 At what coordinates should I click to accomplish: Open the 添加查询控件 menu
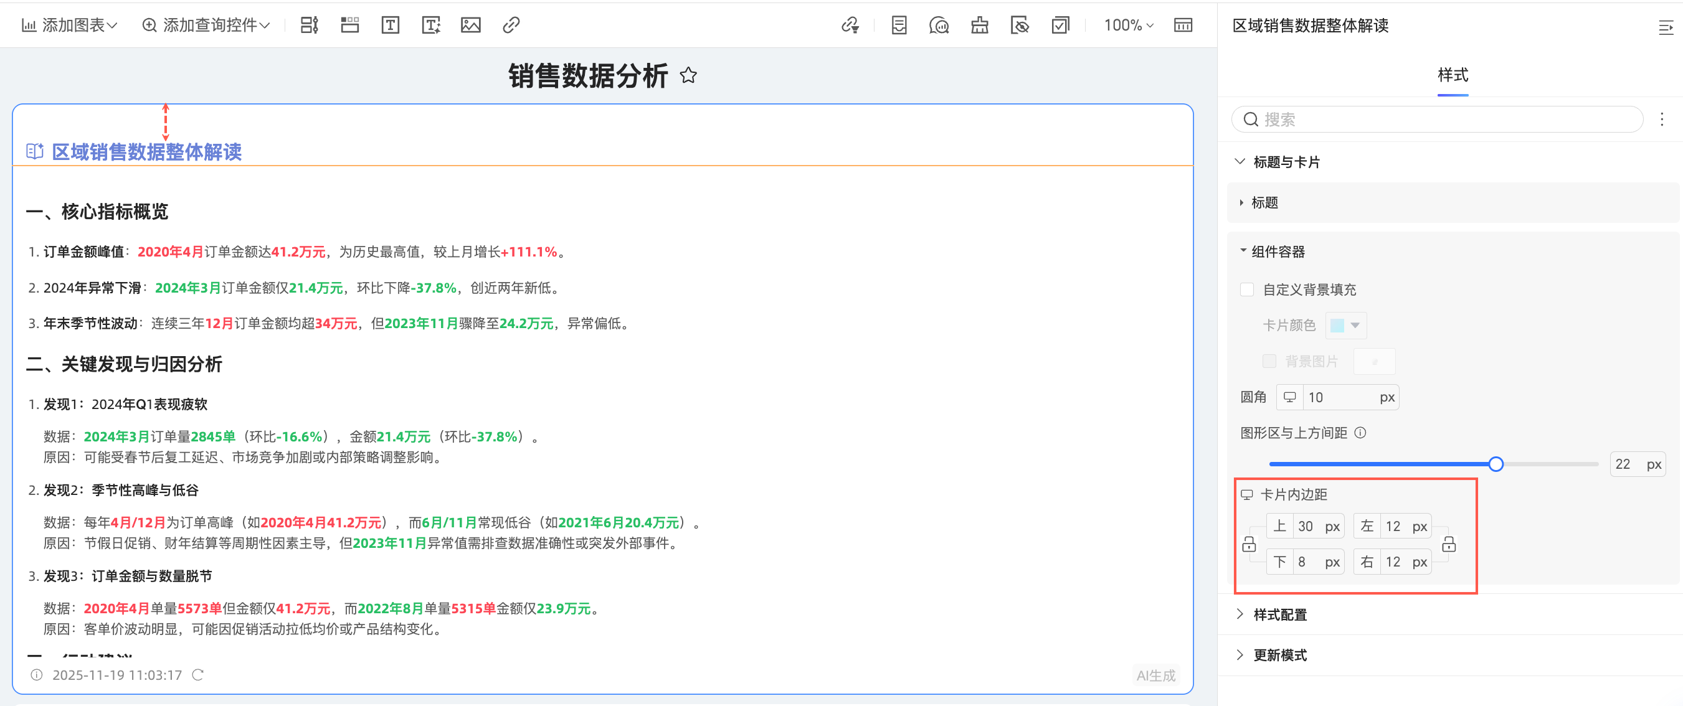(x=206, y=26)
